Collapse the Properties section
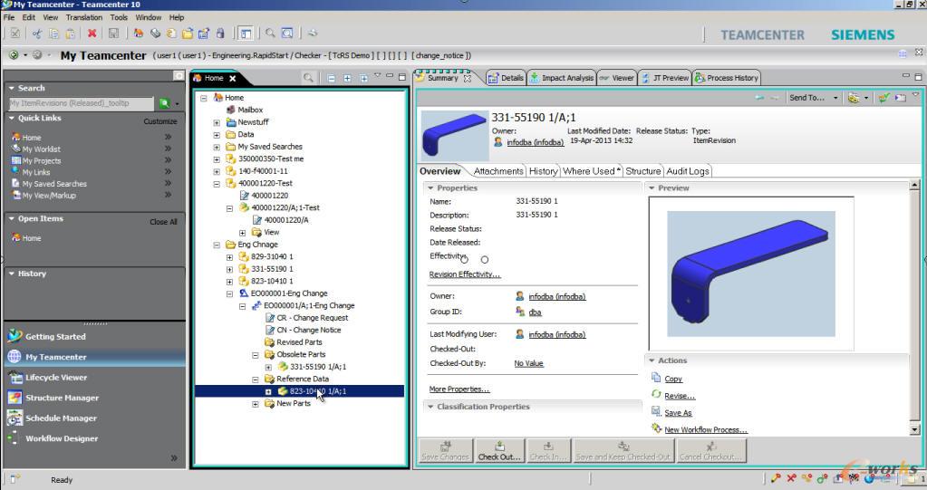This screenshot has width=927, height=490. pyautogui.click(x=430, y=188)
